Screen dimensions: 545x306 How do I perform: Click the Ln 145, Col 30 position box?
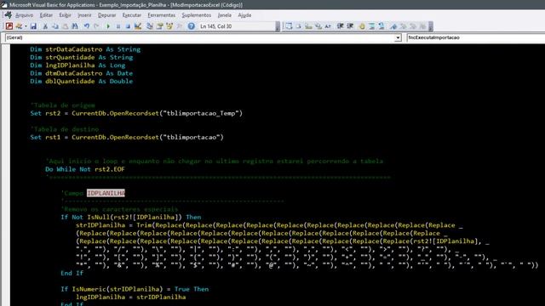[x=237, y=26]
